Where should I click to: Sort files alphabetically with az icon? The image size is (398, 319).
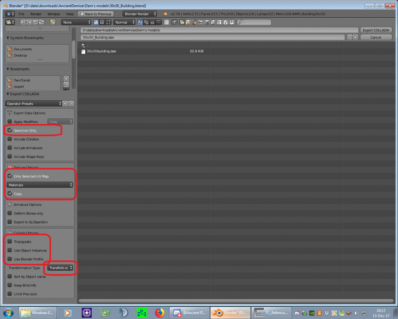(140, 22)
